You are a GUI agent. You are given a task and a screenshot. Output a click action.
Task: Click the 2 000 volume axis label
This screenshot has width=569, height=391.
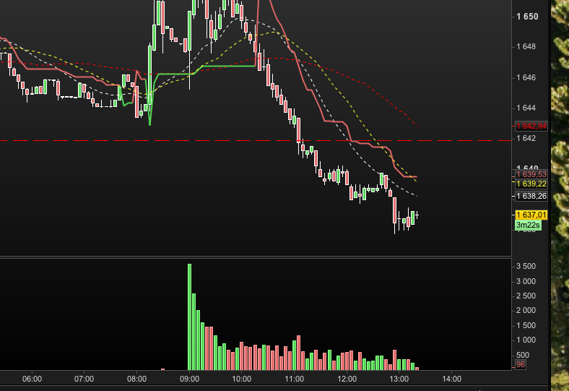(526, 310)
